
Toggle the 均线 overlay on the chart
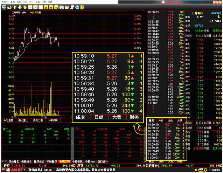(x=32, y=13)
